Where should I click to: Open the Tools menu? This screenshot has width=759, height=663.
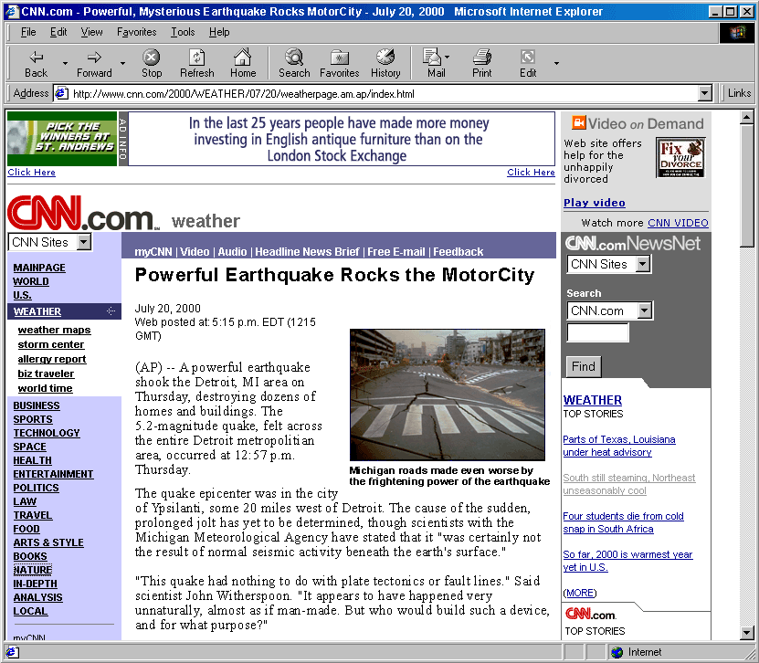(x=183, y=32)
